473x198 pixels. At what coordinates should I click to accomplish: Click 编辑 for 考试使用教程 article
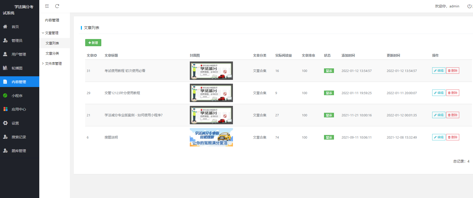click(x=439, y=71)
